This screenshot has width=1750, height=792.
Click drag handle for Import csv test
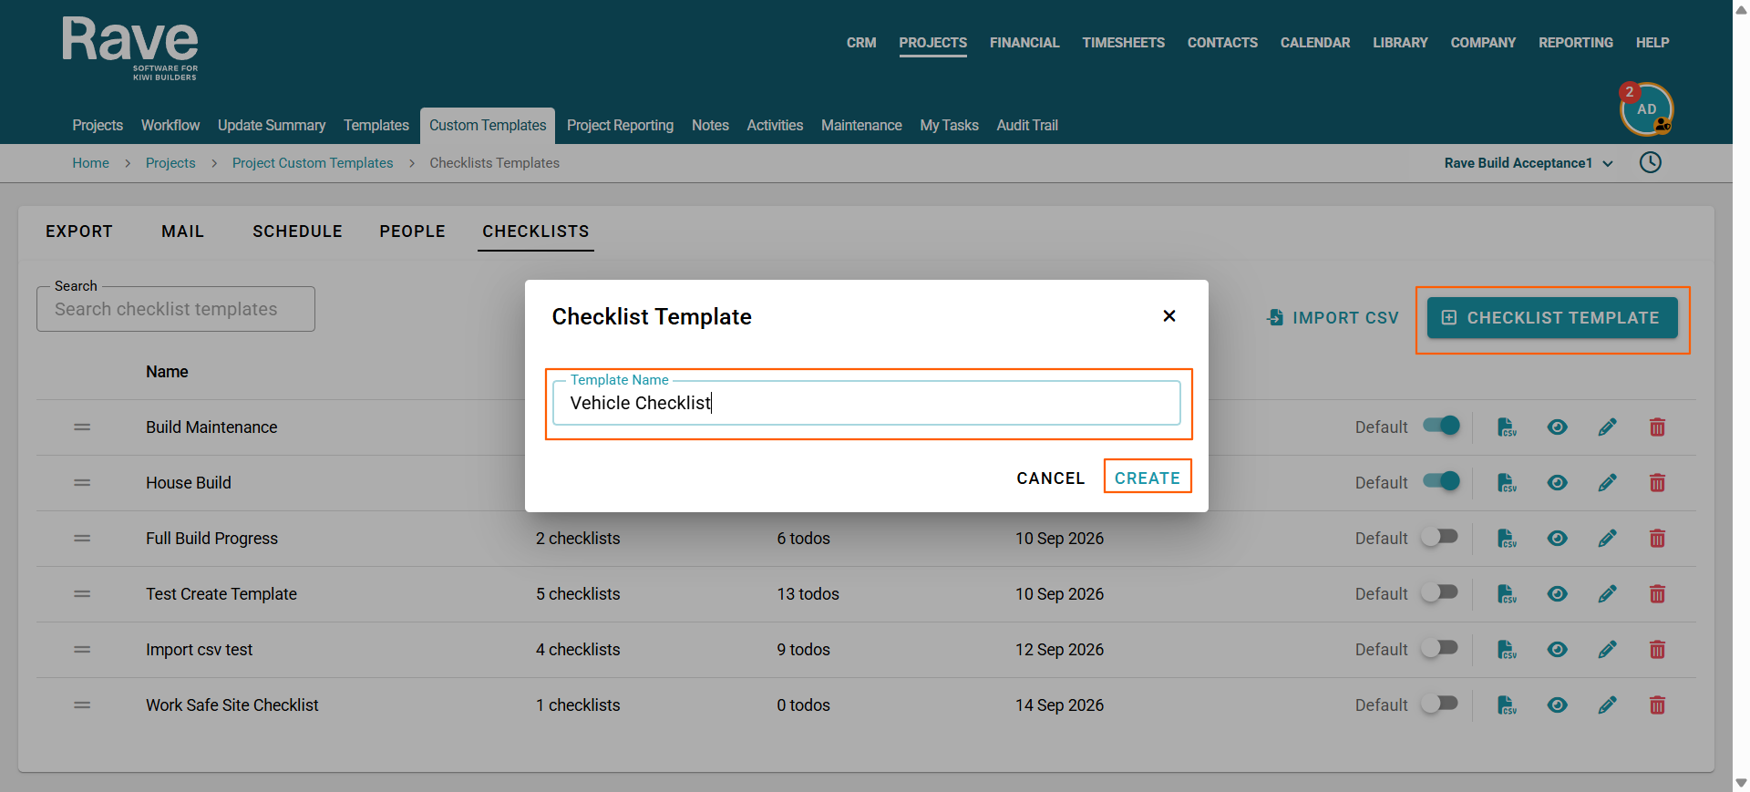82,650
